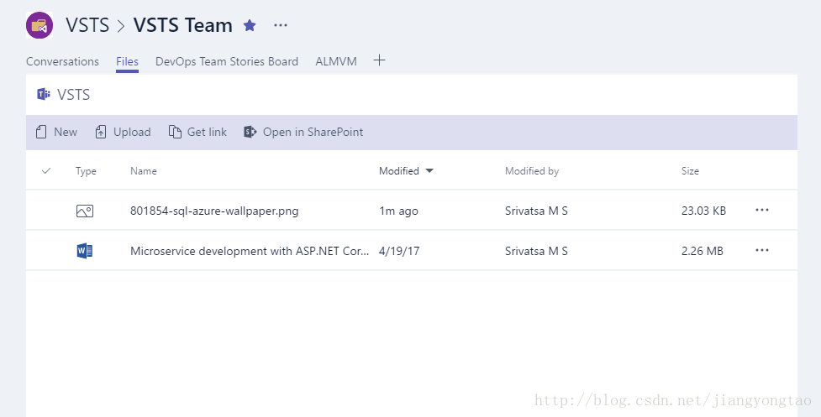Screen dimensions: 821x417
Task: Click the Word document type icon
Action: tap(84, 251)
